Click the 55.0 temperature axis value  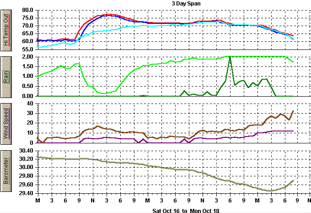point(27,49)
